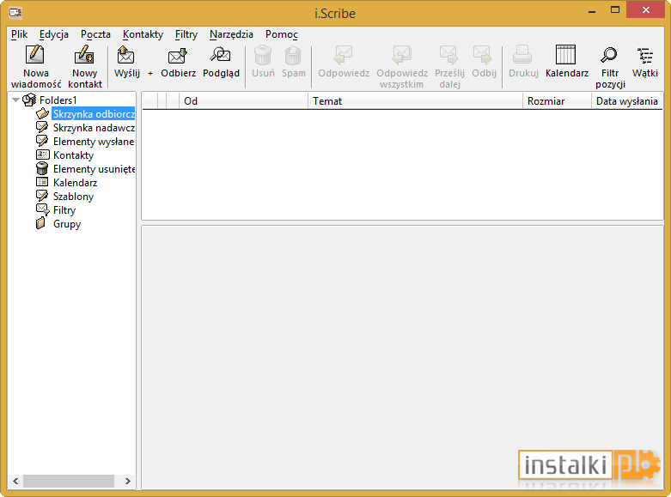Screen dimensions: 671x497
Task: Sort messages by the Temat column
Action: pyautogui.click(x=415, y=101)
